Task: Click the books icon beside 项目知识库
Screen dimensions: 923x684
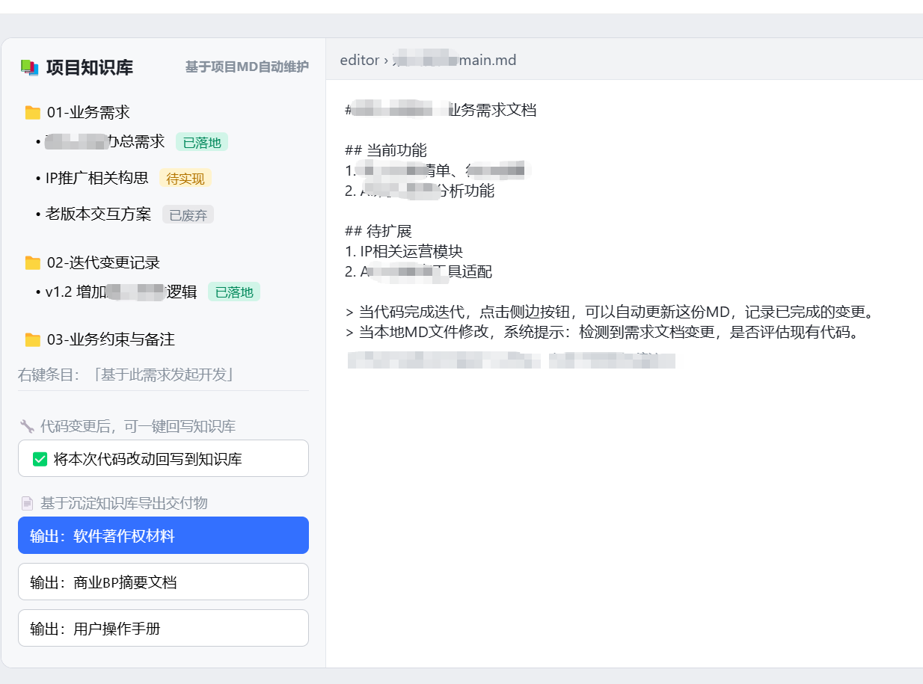Action: click(29, 67)
